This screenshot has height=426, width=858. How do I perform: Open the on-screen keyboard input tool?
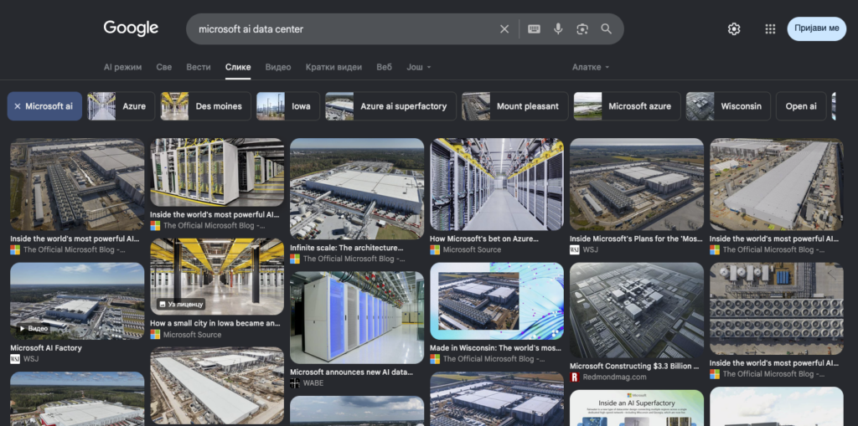(x=534, y=29)
